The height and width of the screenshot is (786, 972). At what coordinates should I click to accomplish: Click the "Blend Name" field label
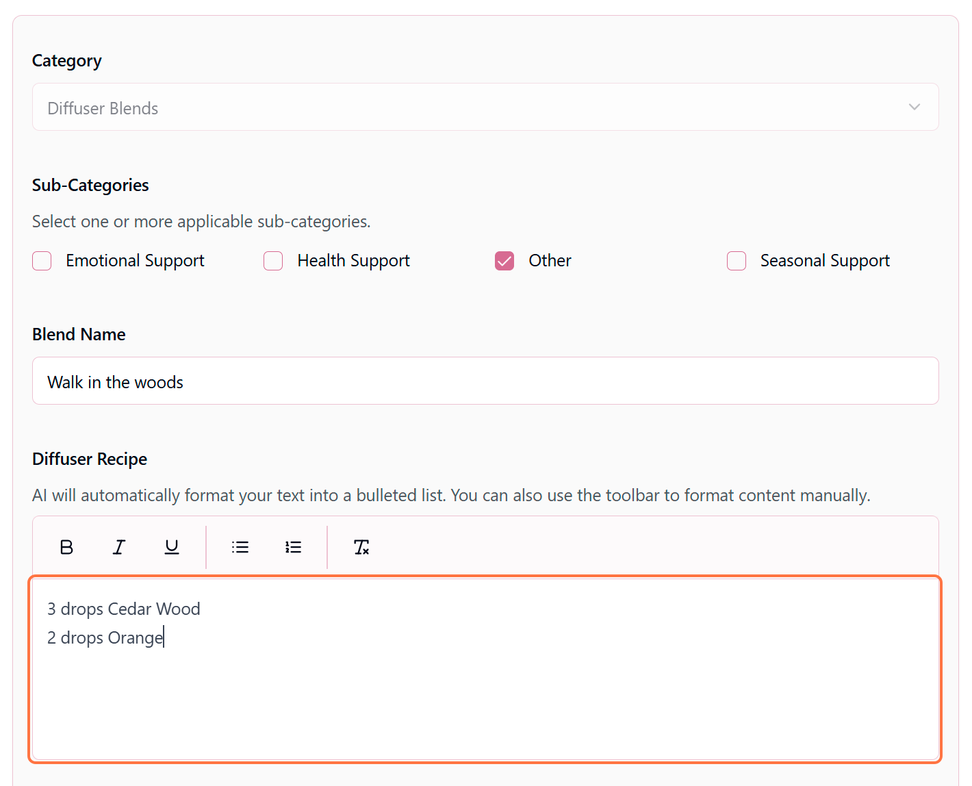pyautogui.click(x=79, y=334)
